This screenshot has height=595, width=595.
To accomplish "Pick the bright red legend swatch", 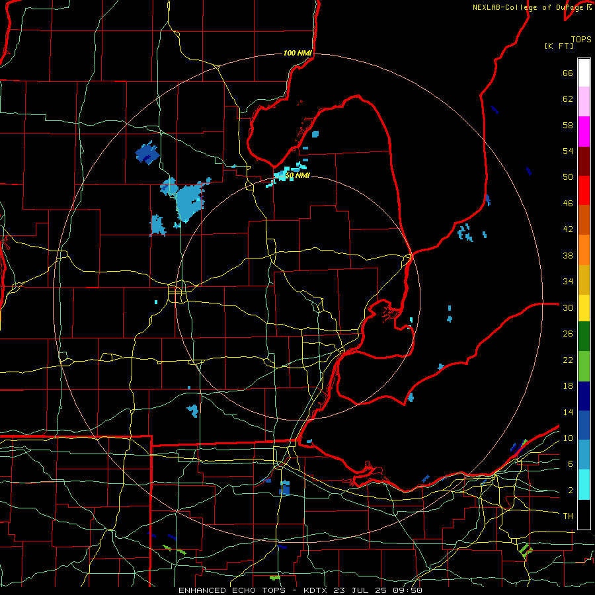I will coord(584,190).
